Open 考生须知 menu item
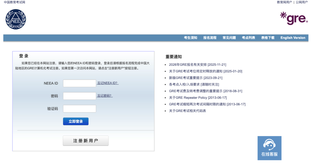This screenshot has width=312, height=163. [190, 38]
